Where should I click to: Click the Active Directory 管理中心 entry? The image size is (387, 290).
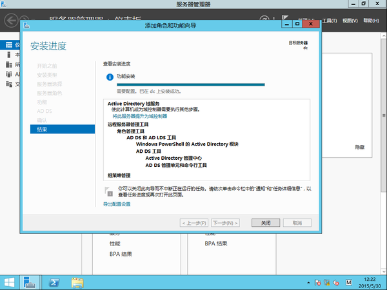[x=174, y=158]
